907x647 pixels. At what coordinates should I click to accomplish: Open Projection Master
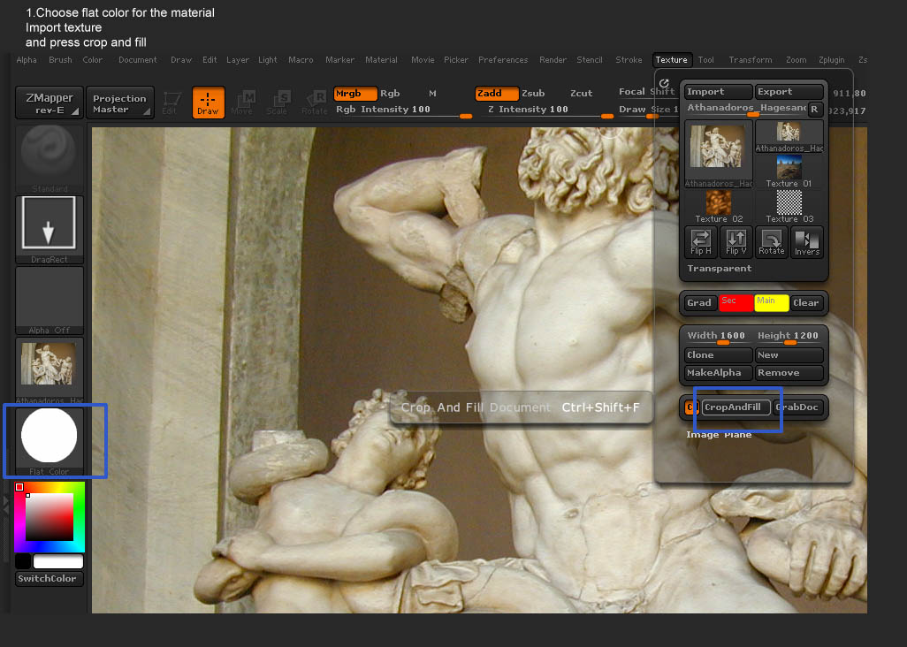(x=119, y=103)
